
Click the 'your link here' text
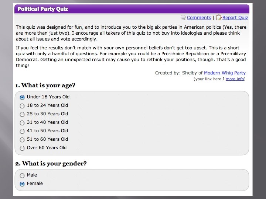click(x=208, y=79)
